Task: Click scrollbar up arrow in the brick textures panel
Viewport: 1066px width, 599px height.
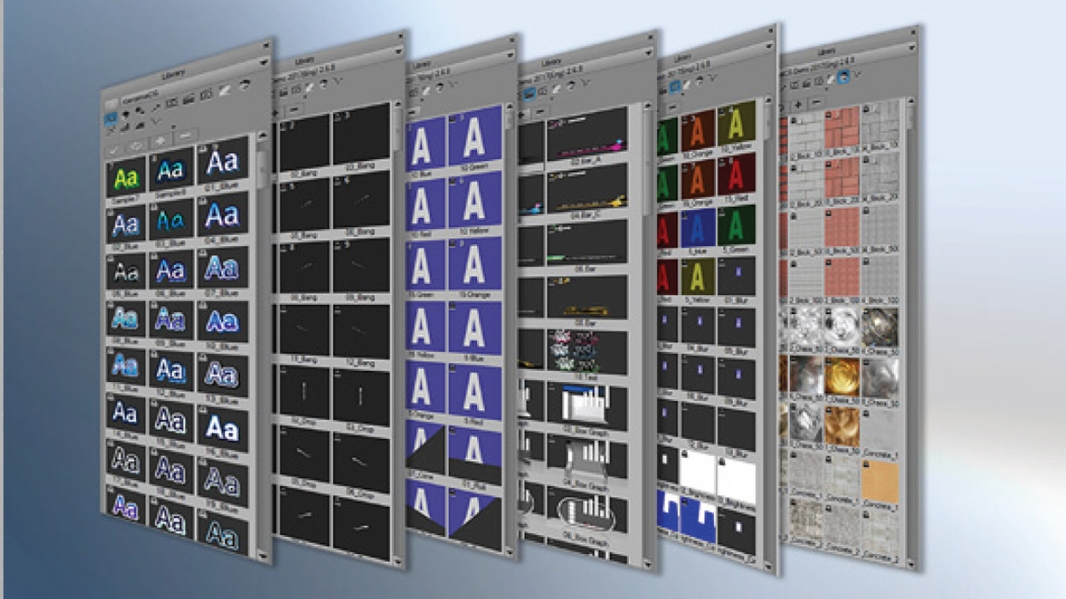Action: pos(911,102)
